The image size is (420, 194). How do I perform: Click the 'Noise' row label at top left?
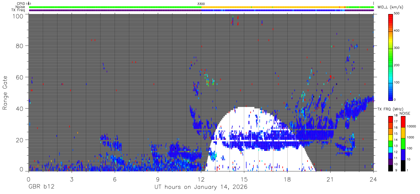tap(20, 7)
